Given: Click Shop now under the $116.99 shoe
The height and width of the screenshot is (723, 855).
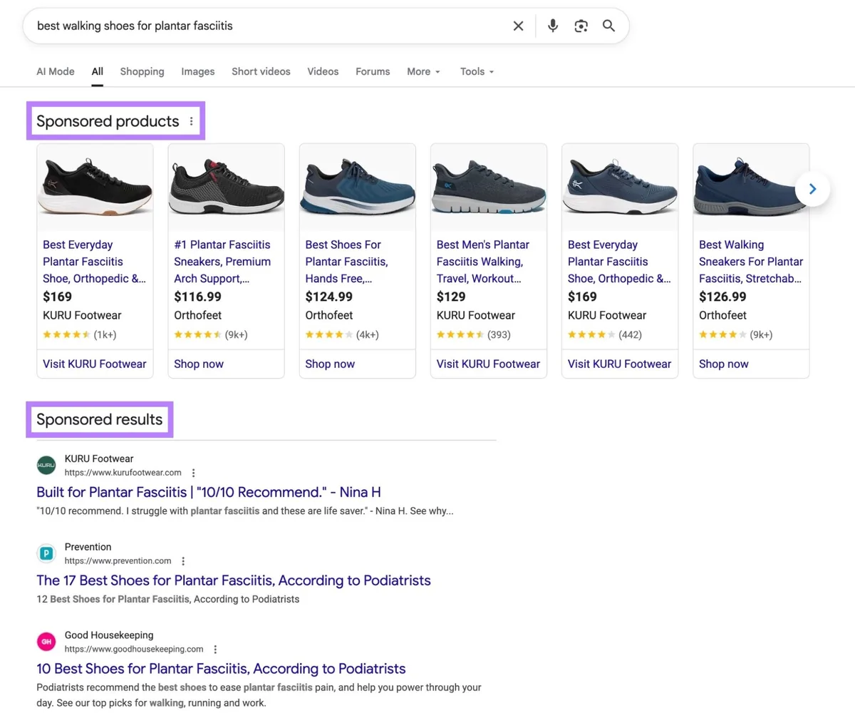Looking at the screenshot, I should [x=199, y=364].
